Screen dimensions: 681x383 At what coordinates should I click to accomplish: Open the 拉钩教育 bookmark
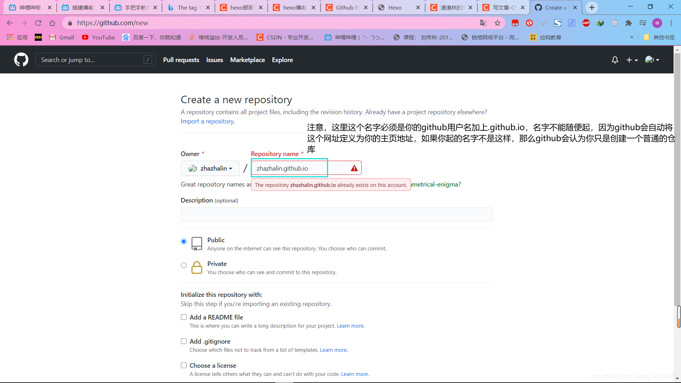(546, 37)
